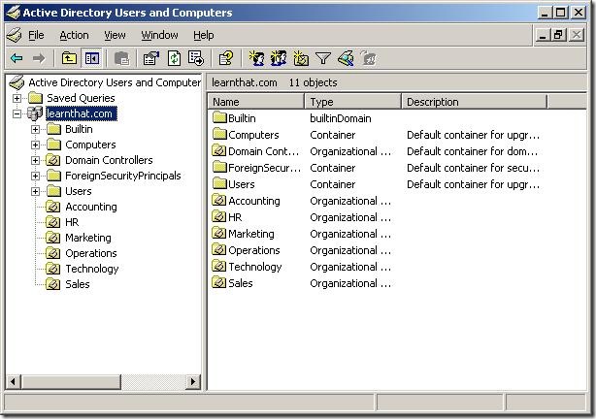Select Active Directory Users and Computers root
596x419 pixels.
pyautogui.click(x=115, y=82)
